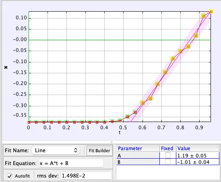Open the horizontal axis variable label t

tap(120, 132)
